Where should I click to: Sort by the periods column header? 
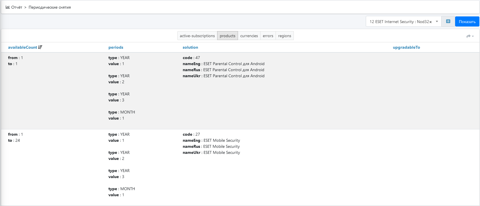coord(116,47)
